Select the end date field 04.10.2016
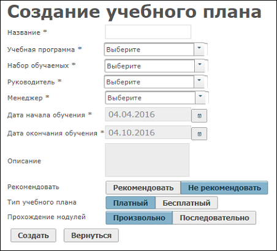This screenshot has height=251, width=277. pyautogui.click(x=148, y=132)
